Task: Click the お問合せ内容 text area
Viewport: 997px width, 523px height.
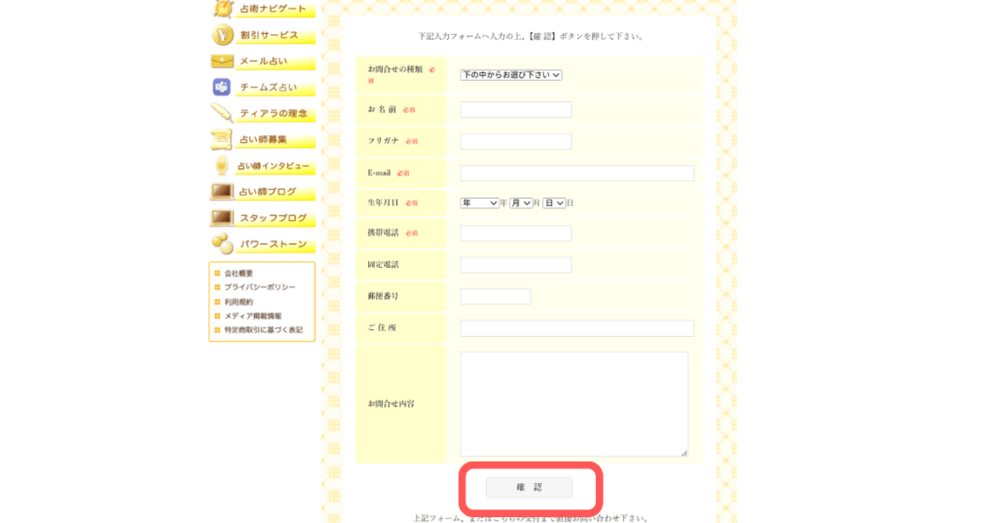Action: click(x=574, y=404)
